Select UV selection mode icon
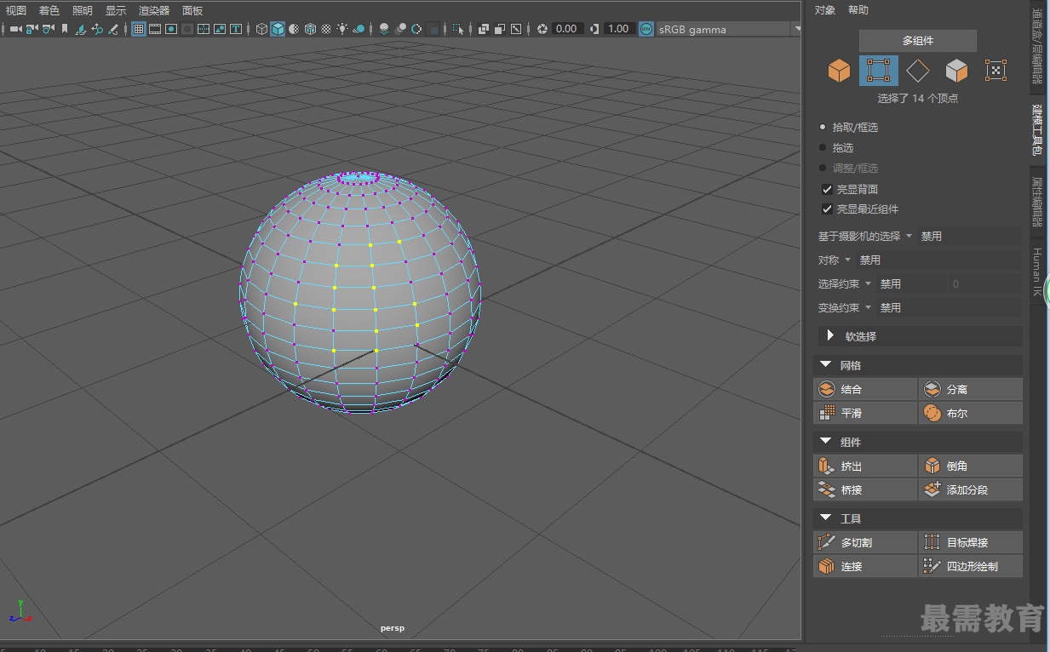 [x=995, y=71]
